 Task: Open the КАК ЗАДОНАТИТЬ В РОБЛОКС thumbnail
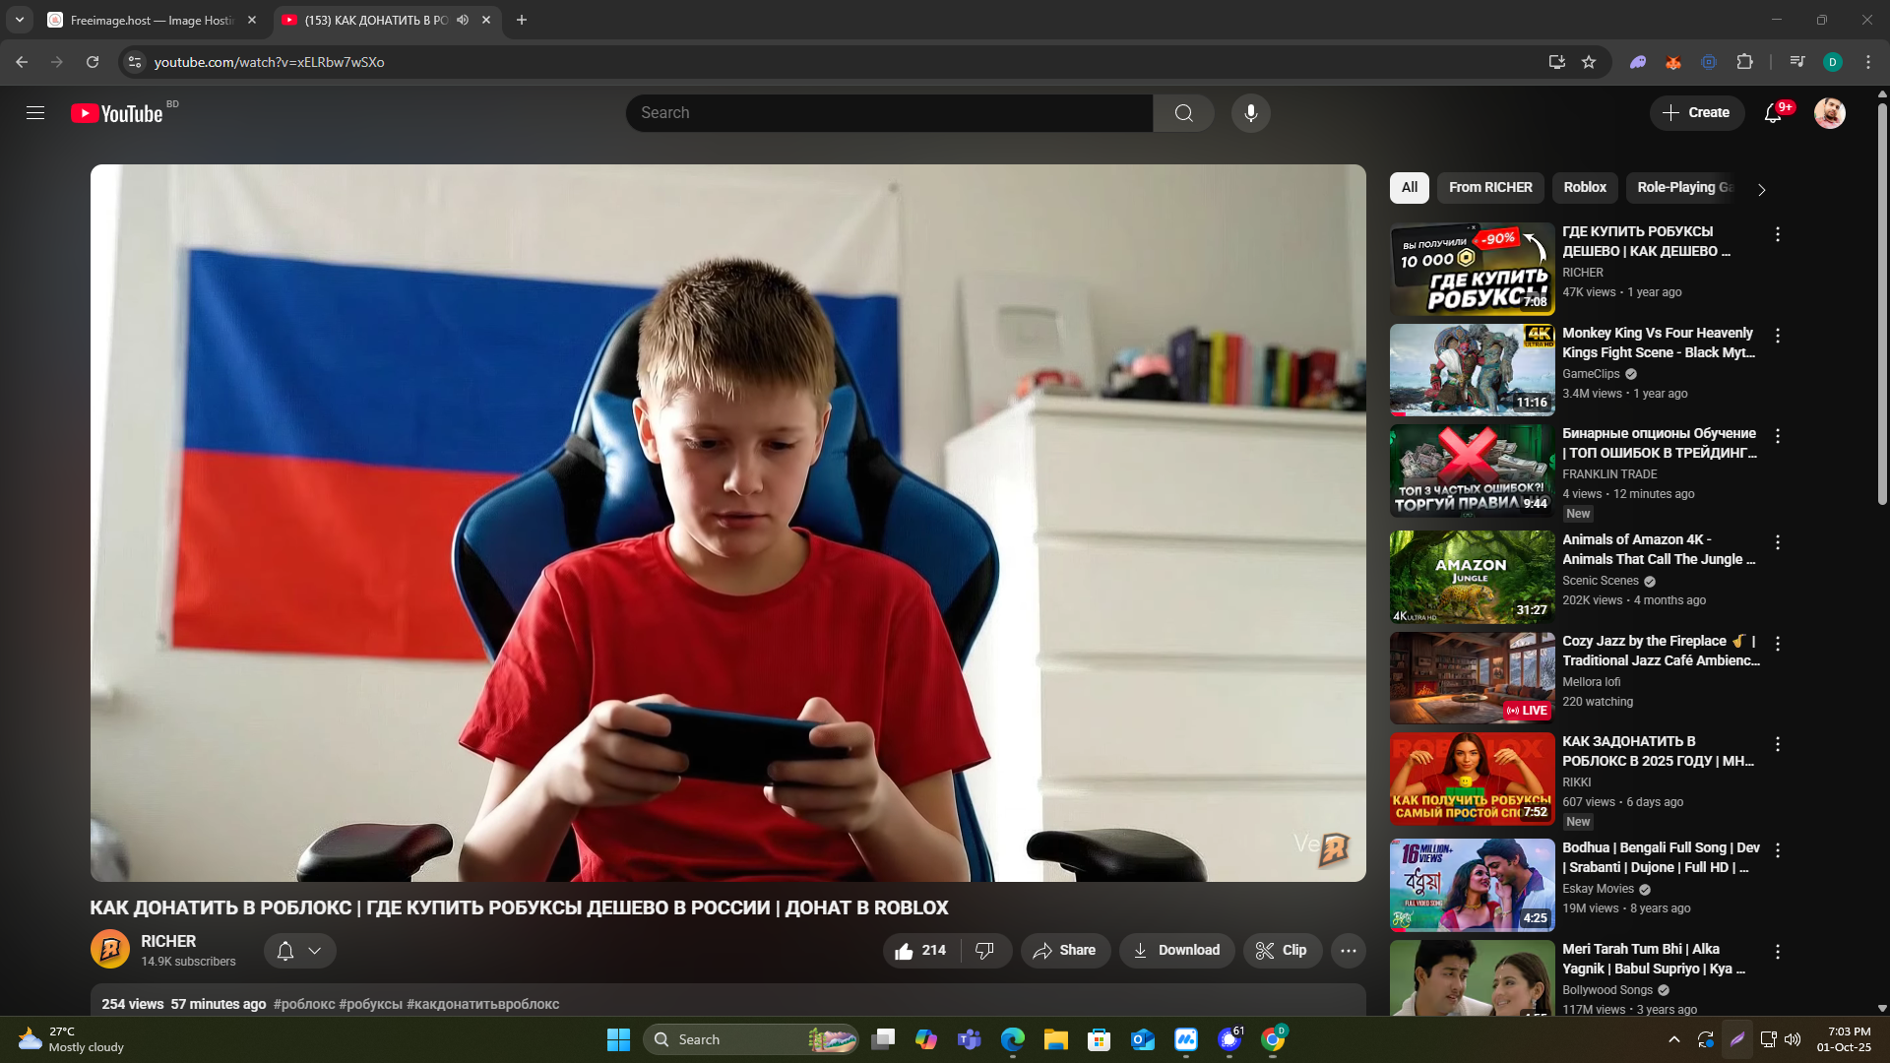[1473, 779]
